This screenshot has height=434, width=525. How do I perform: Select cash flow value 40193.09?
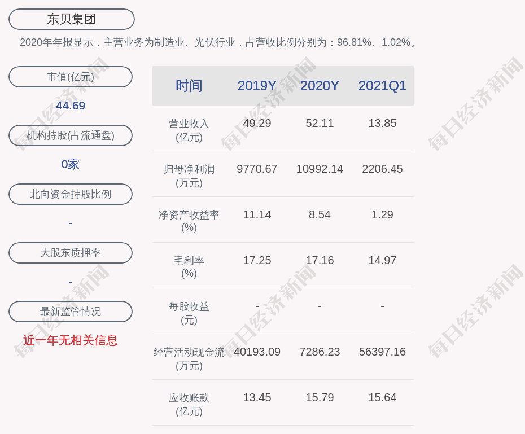257,352
